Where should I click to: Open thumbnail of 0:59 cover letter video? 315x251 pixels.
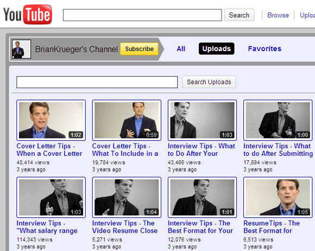[x=127, y=120]
